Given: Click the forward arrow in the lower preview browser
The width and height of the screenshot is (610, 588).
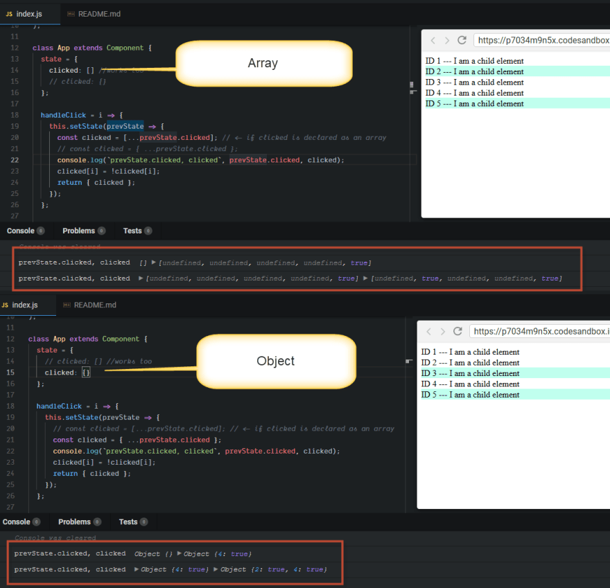Looking at the screenshot, I should coord(443,331).
